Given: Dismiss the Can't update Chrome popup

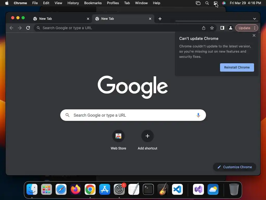Looking at the screenshot, I should (x=254, y=35).
